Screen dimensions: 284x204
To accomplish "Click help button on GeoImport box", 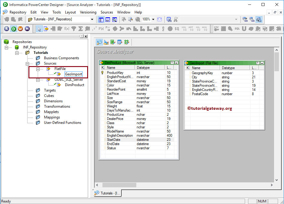I will pos(258,63).
